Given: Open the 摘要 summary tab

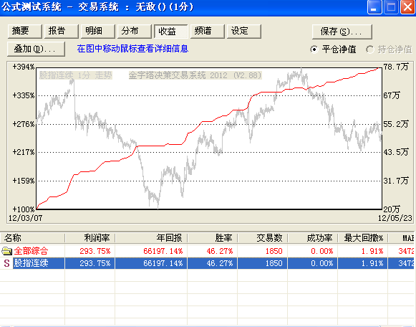Looking at the screenshot, I should click(24, 32).
